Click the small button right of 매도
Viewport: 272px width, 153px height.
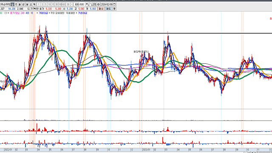click(x=114, y=8)
